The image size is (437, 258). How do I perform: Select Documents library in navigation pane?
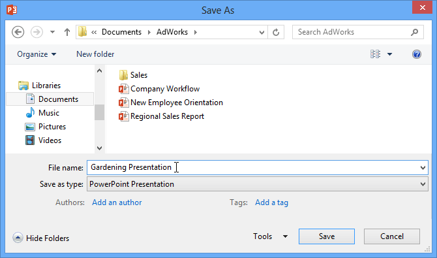(x=50, y=99)
